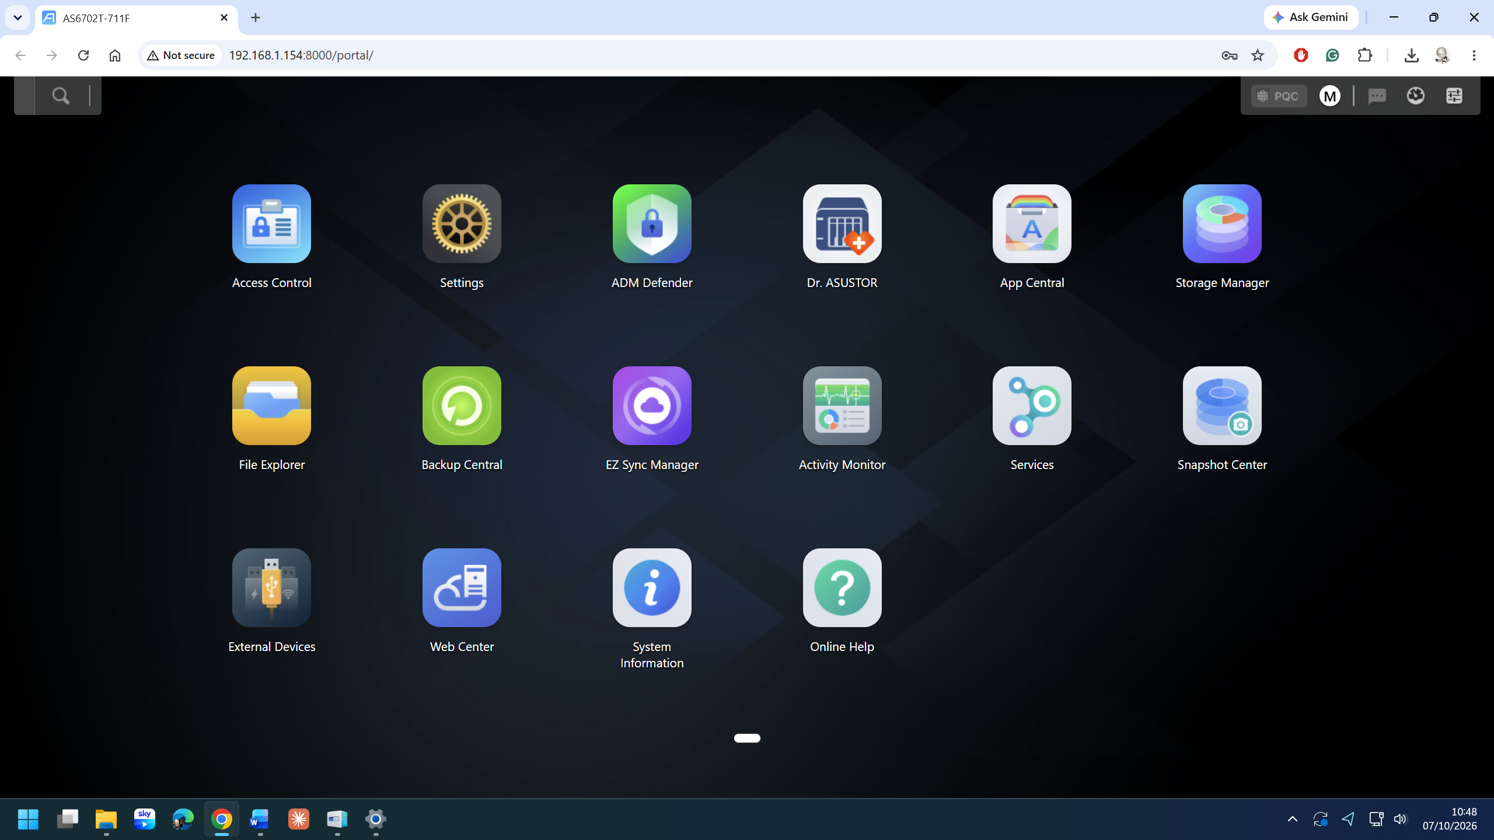Open Microsoft Word from taskbar

point(260,819)
